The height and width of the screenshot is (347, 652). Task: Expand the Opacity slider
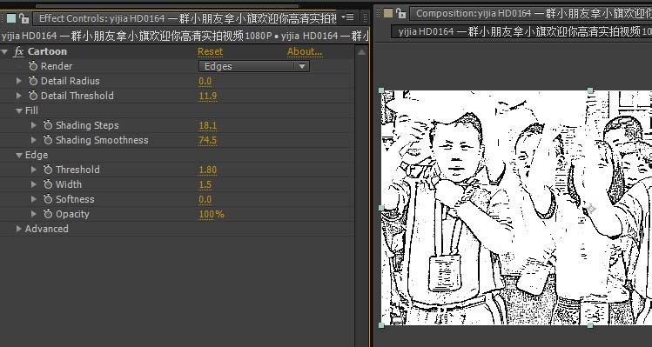click(x=34, y=214)
